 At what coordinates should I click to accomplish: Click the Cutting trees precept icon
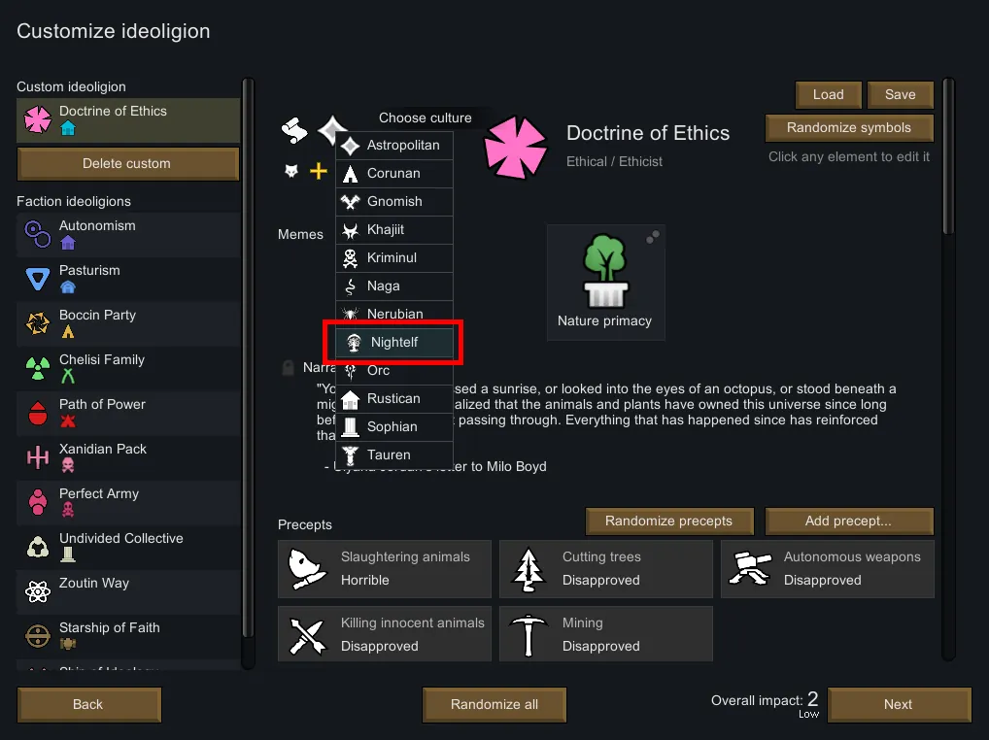[x=529, y=569]
